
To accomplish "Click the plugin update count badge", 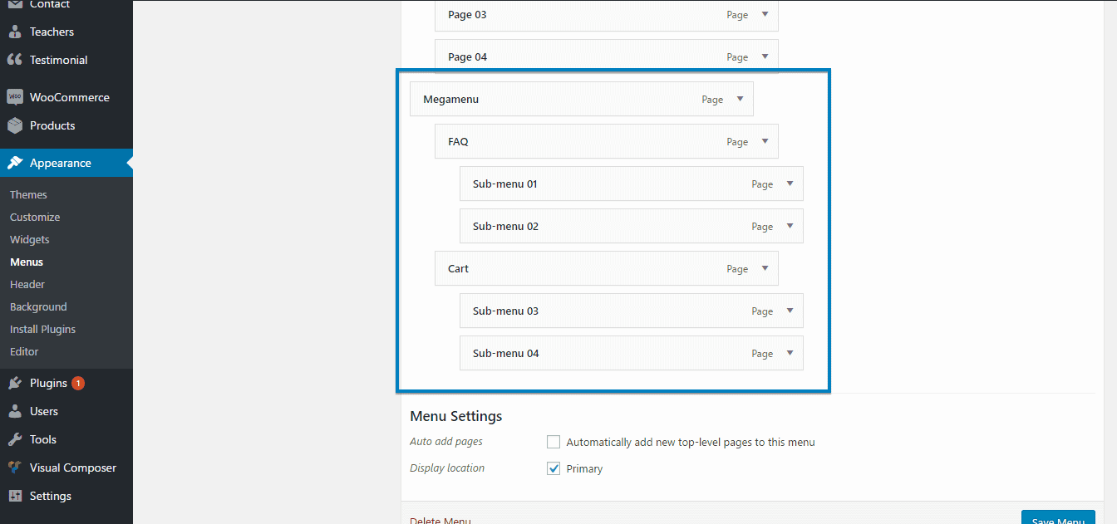I will click(77, 383).
